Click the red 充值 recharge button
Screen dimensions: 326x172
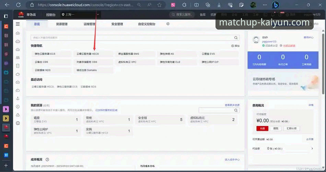(263, 128)
